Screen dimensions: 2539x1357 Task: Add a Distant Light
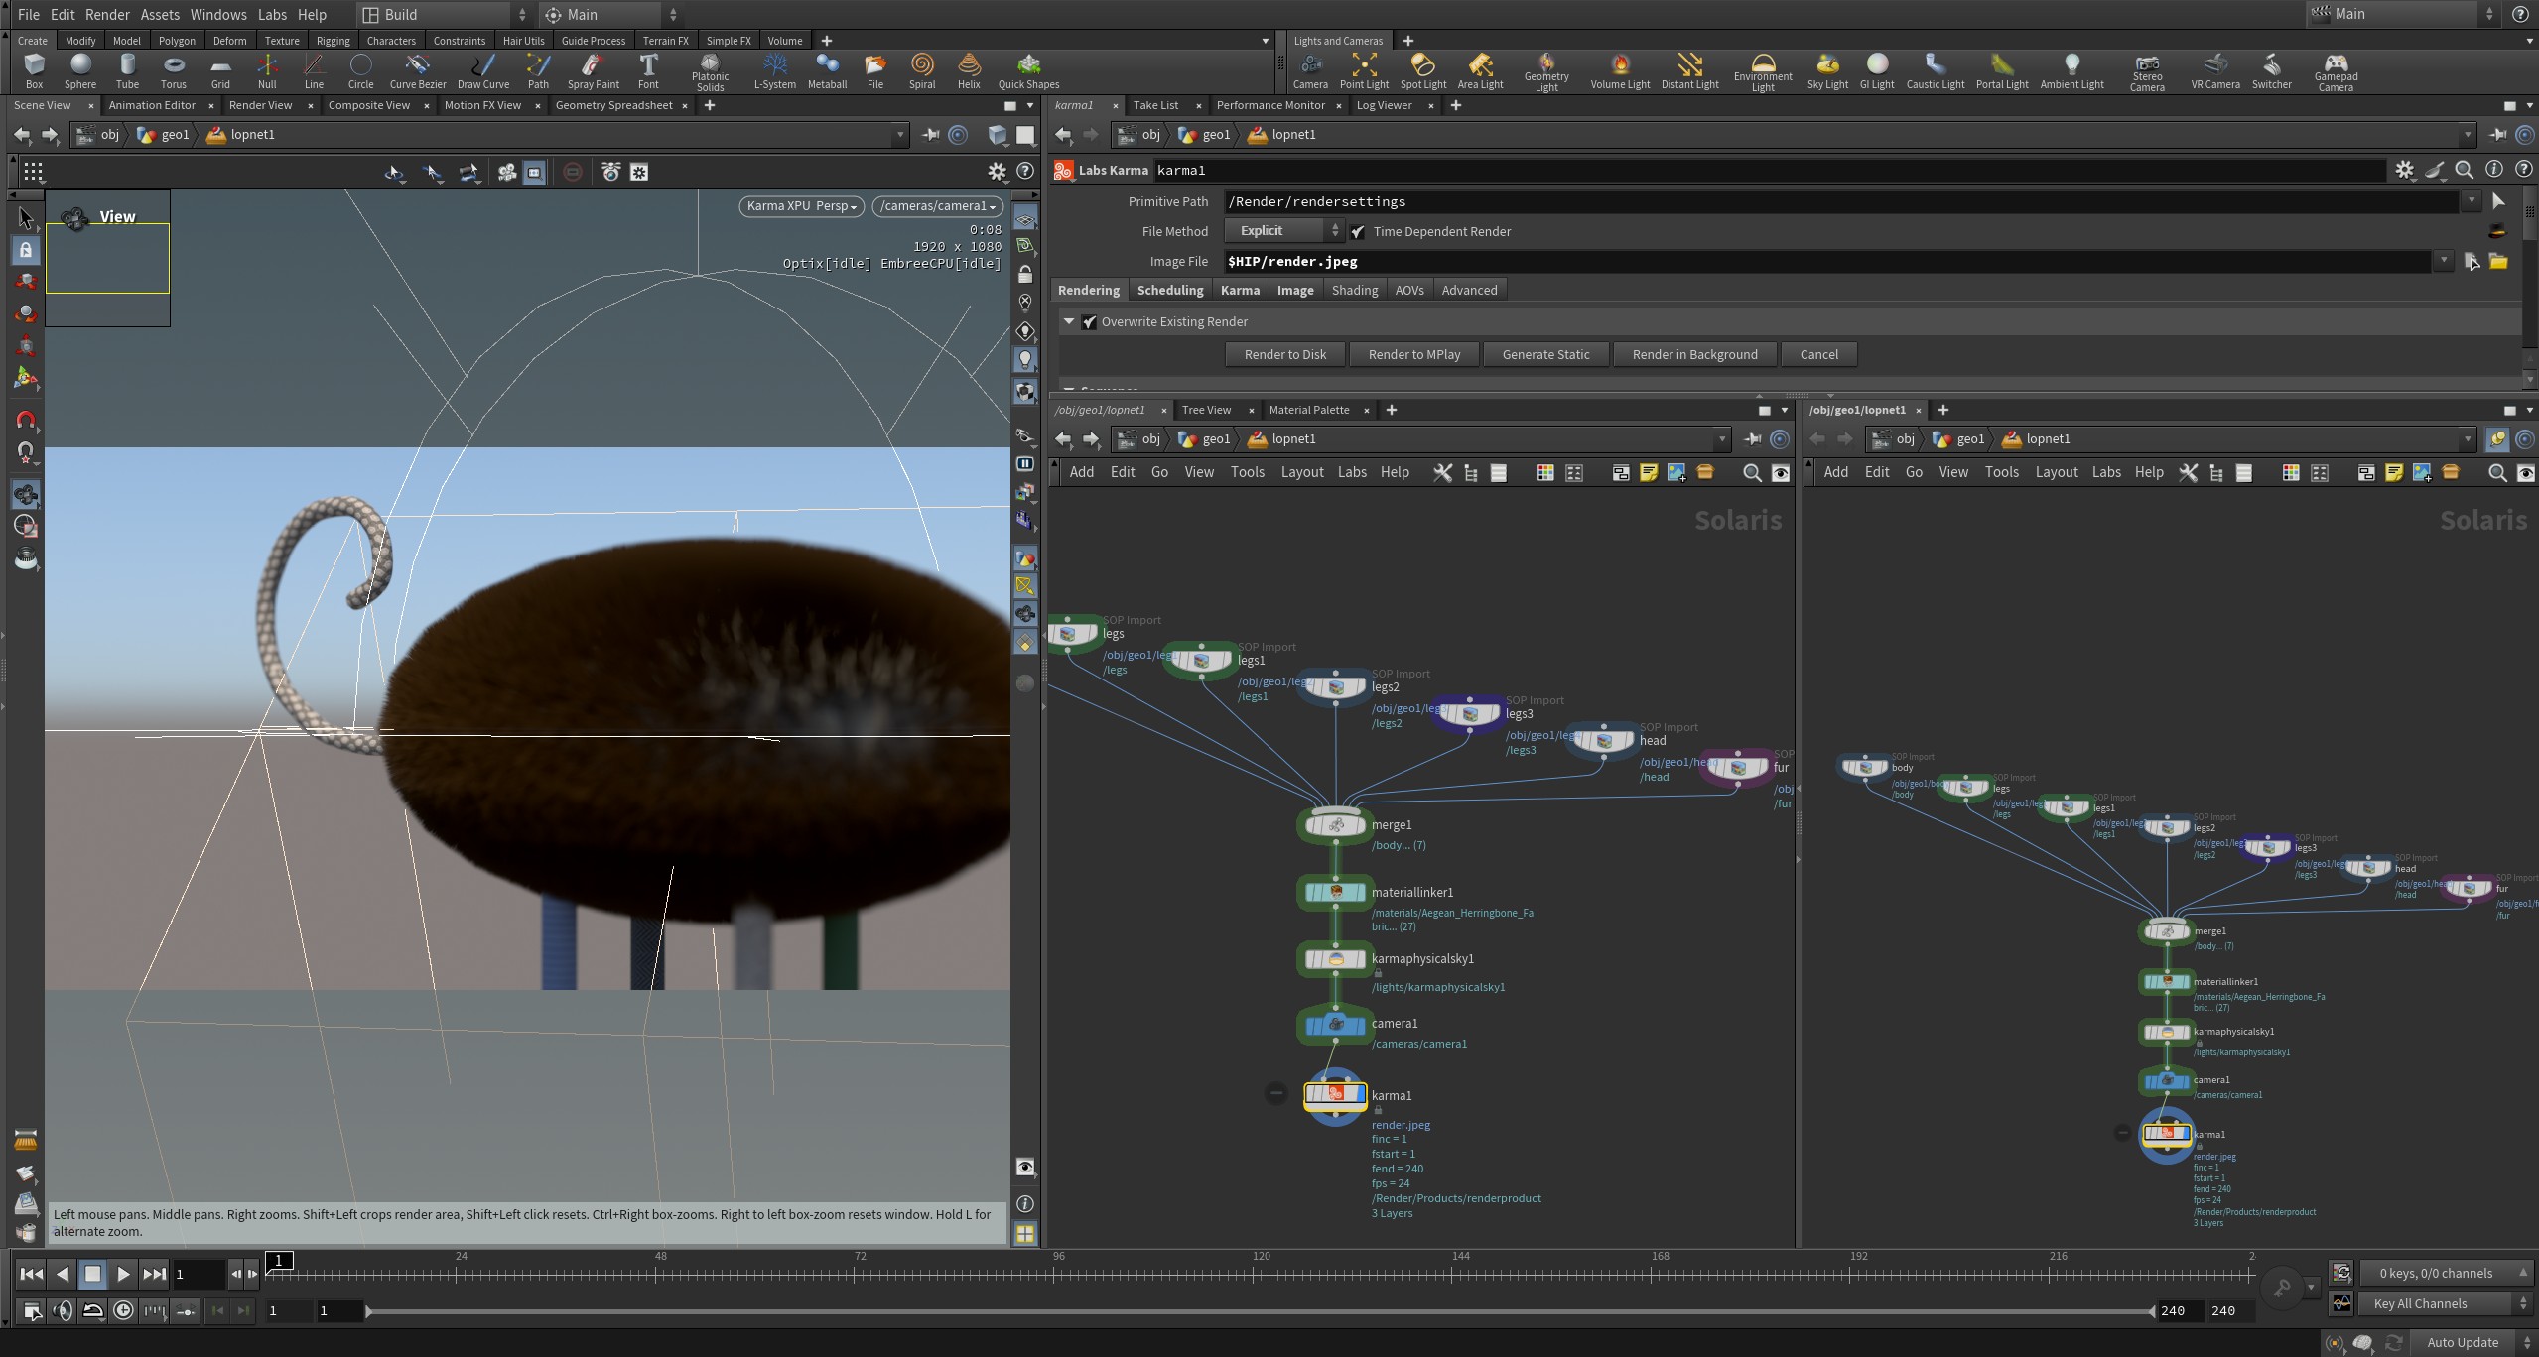(1689, 70)
